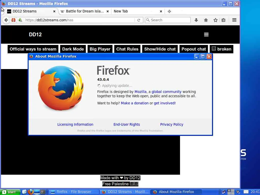Click the Made with ❤ by DD12 text
The height and width of the screenshot is (195, 260).
120,178
